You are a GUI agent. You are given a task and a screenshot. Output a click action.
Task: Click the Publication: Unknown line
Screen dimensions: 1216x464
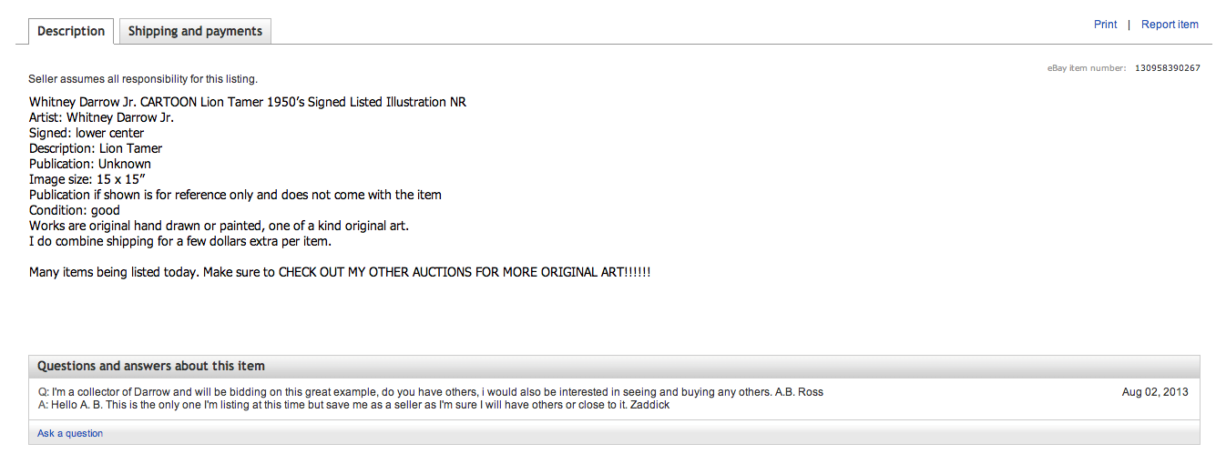coord(90,164)
